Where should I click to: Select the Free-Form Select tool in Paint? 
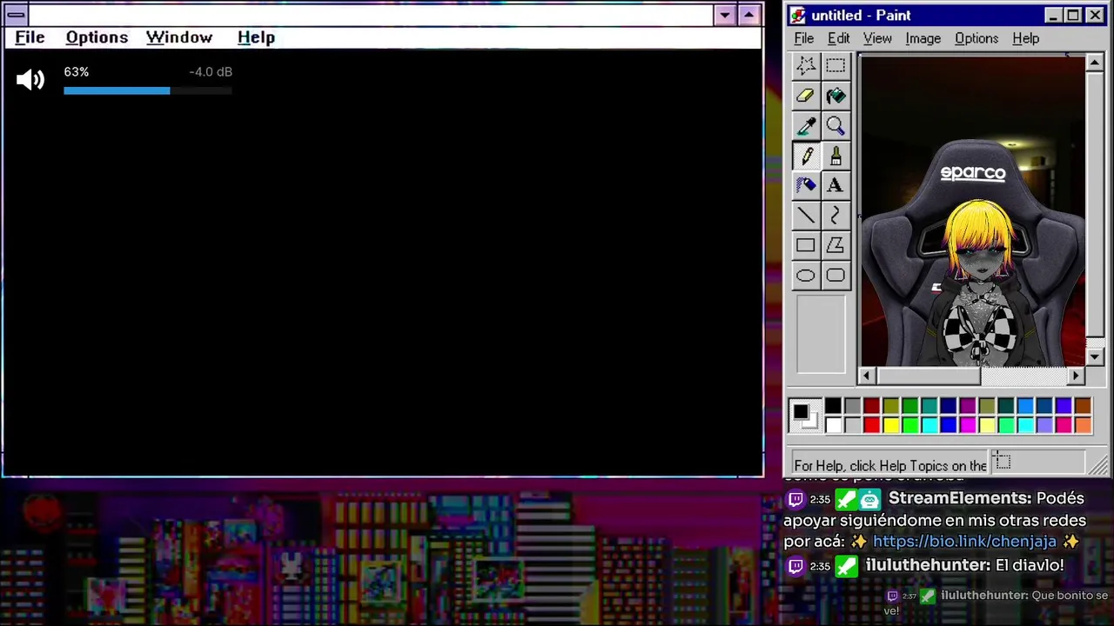(x=805, y=65)
